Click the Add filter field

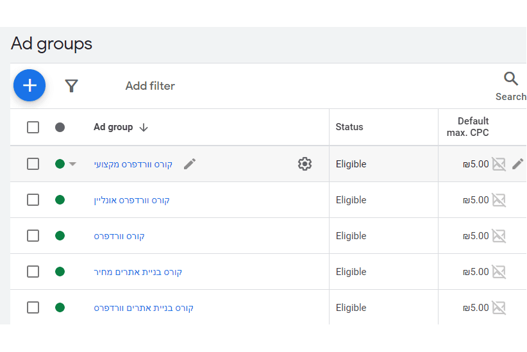tap(150, 86)
